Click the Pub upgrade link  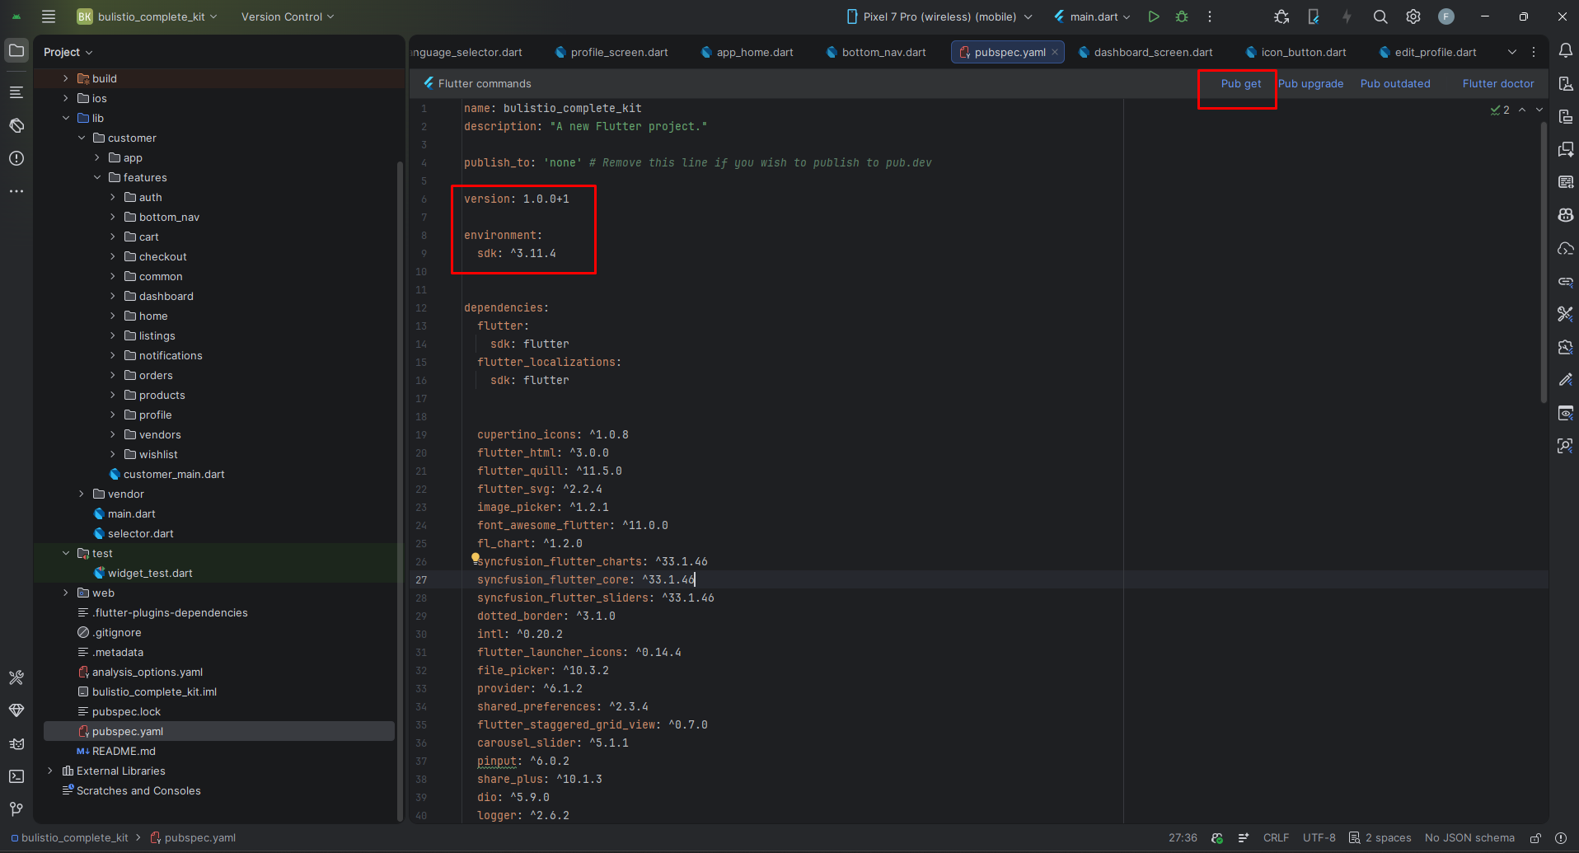pos(1310,83)
